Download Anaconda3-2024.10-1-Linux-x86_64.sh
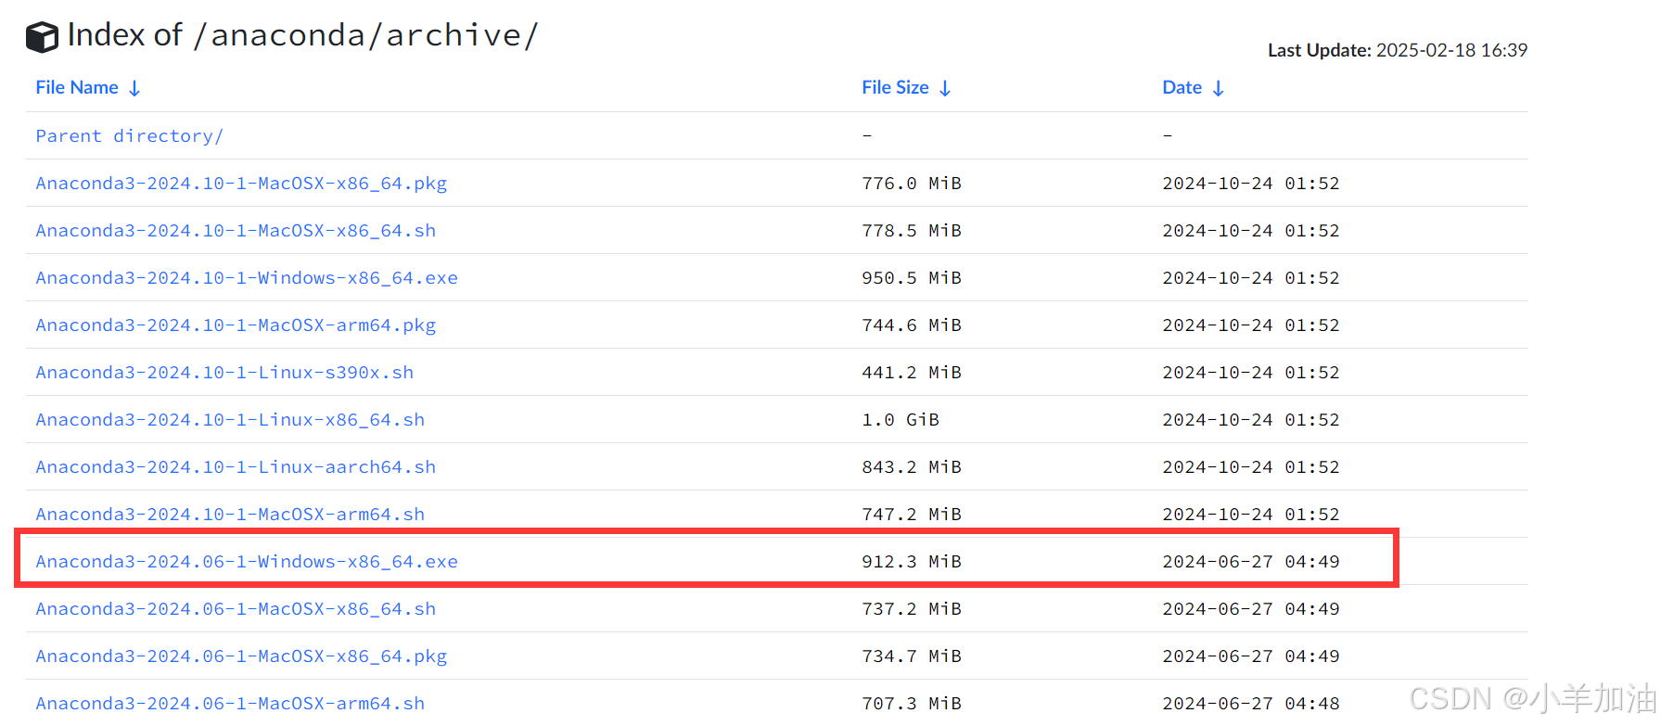The height and width of the screenshot is (726, 1661). [230, 420]
